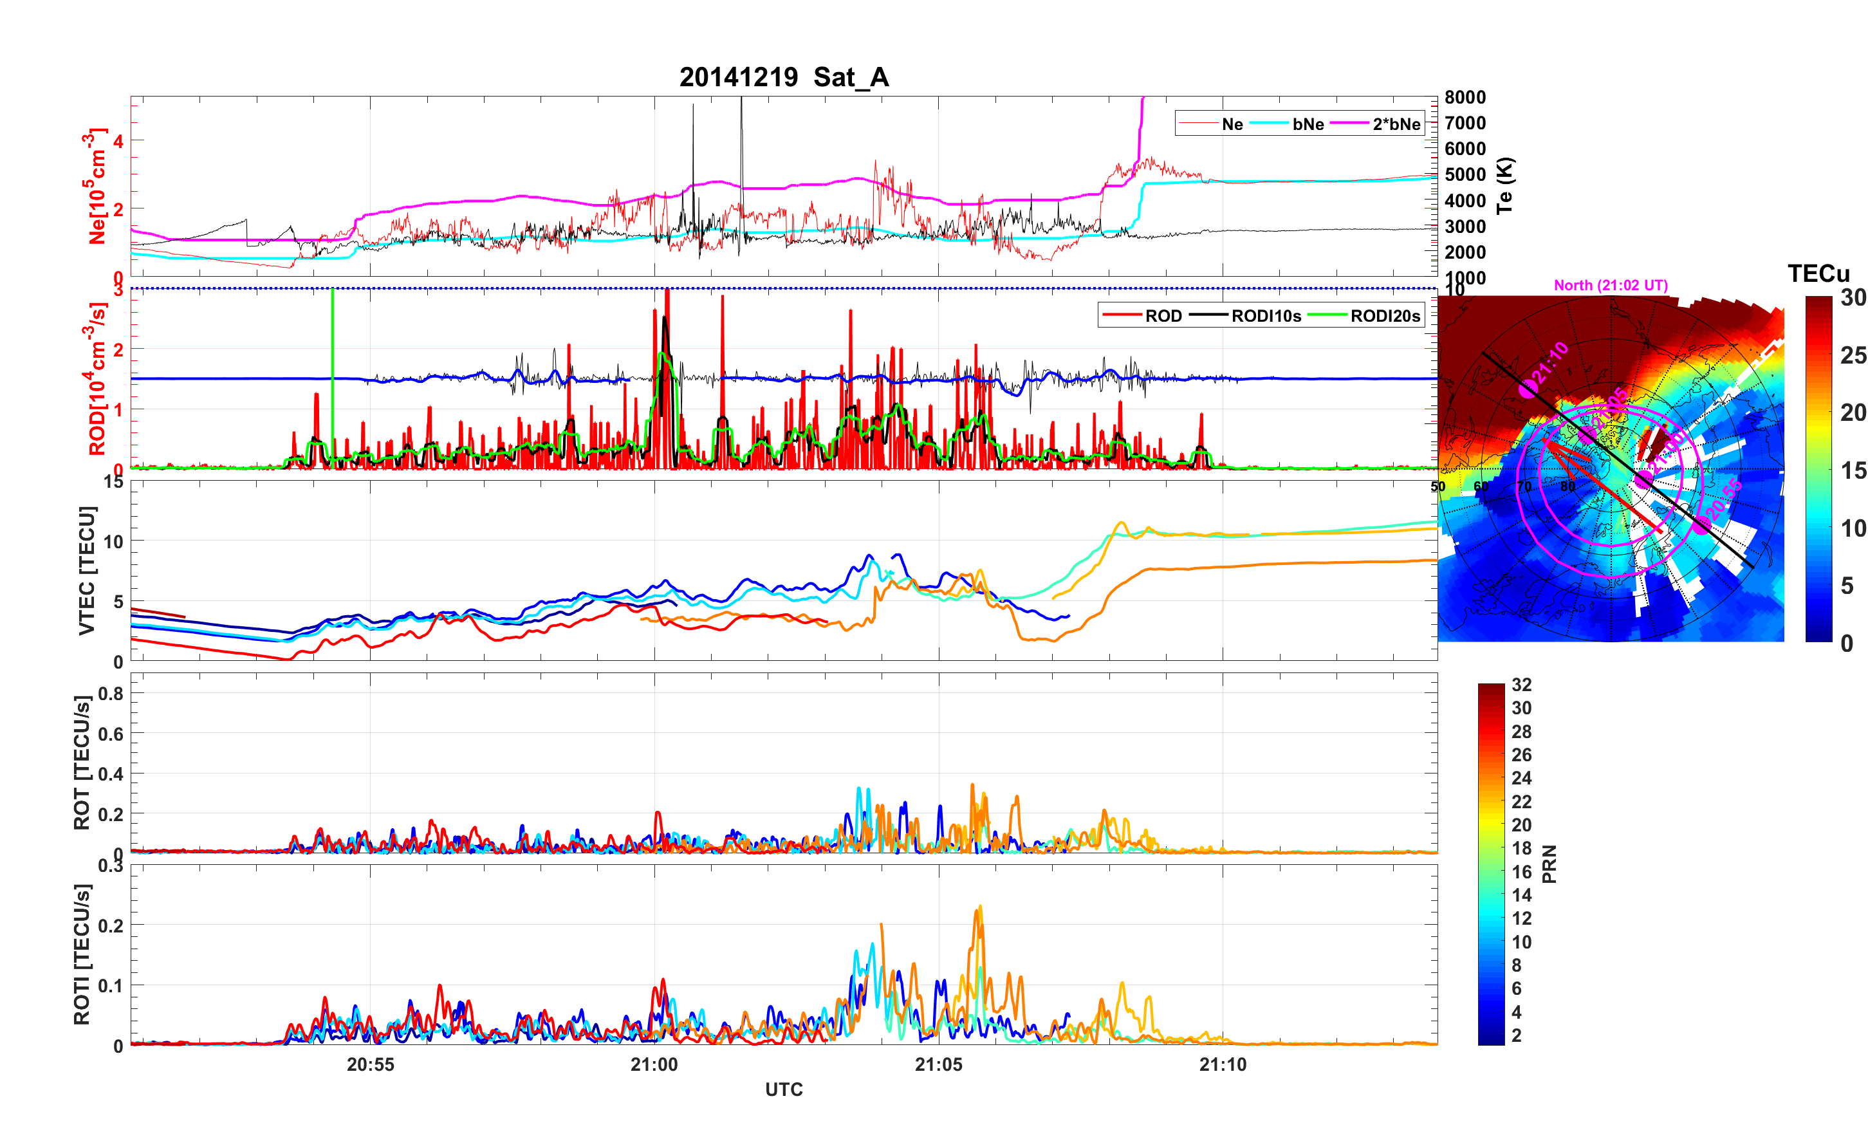
Task: Click the 2*bNe legend entry
Action: click(x=1396, y=124)
